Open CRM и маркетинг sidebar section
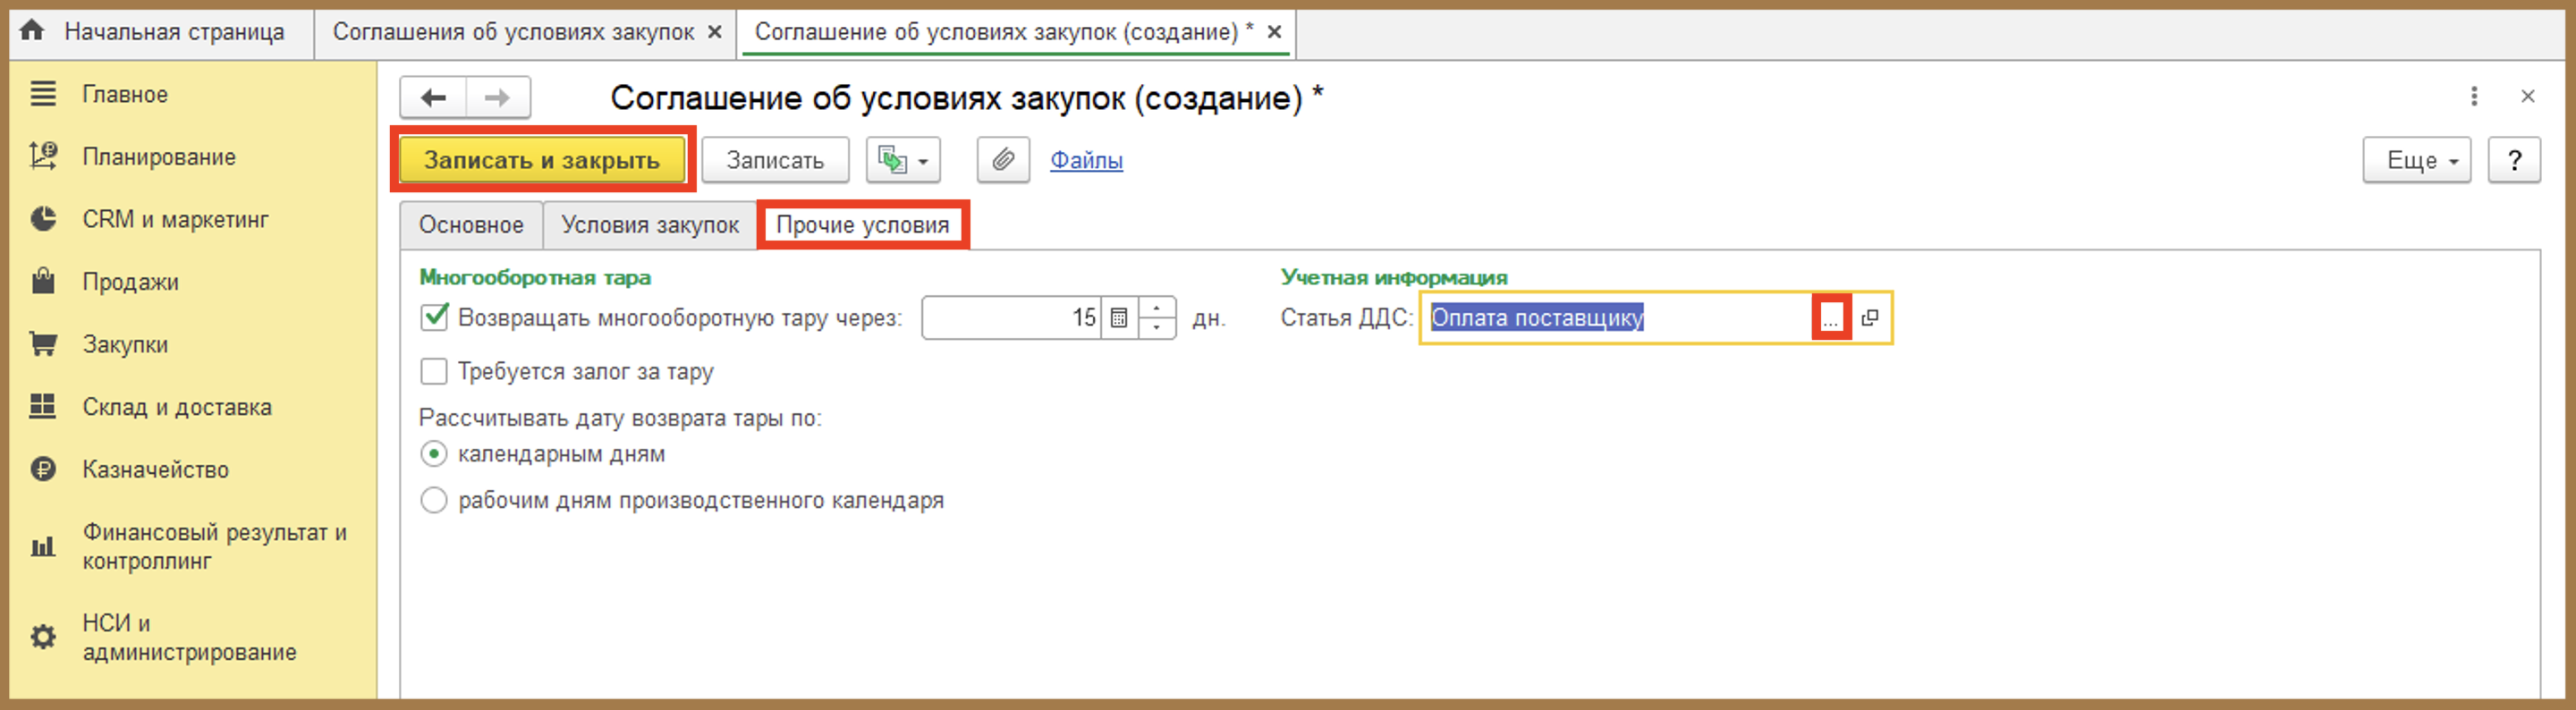 click(x=175, y=219)
